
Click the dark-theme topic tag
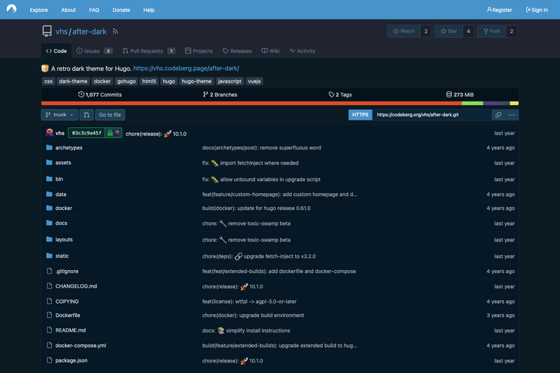73,81
